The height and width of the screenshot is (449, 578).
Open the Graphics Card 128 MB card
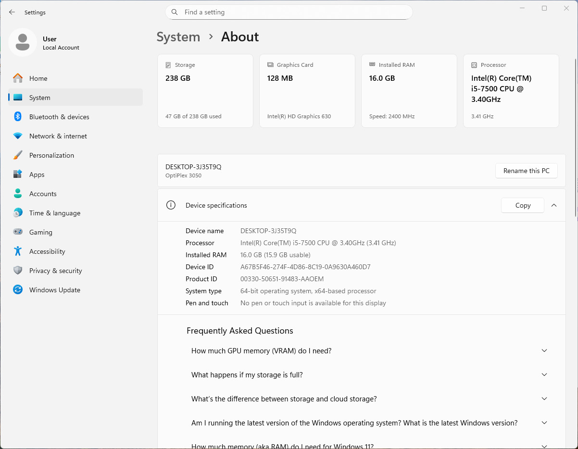[307, 91]
